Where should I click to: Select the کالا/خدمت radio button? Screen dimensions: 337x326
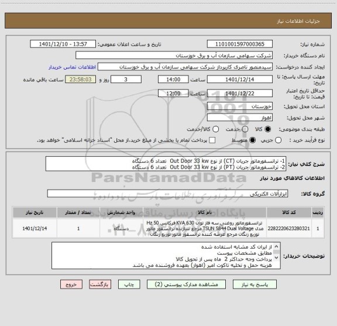215,129
